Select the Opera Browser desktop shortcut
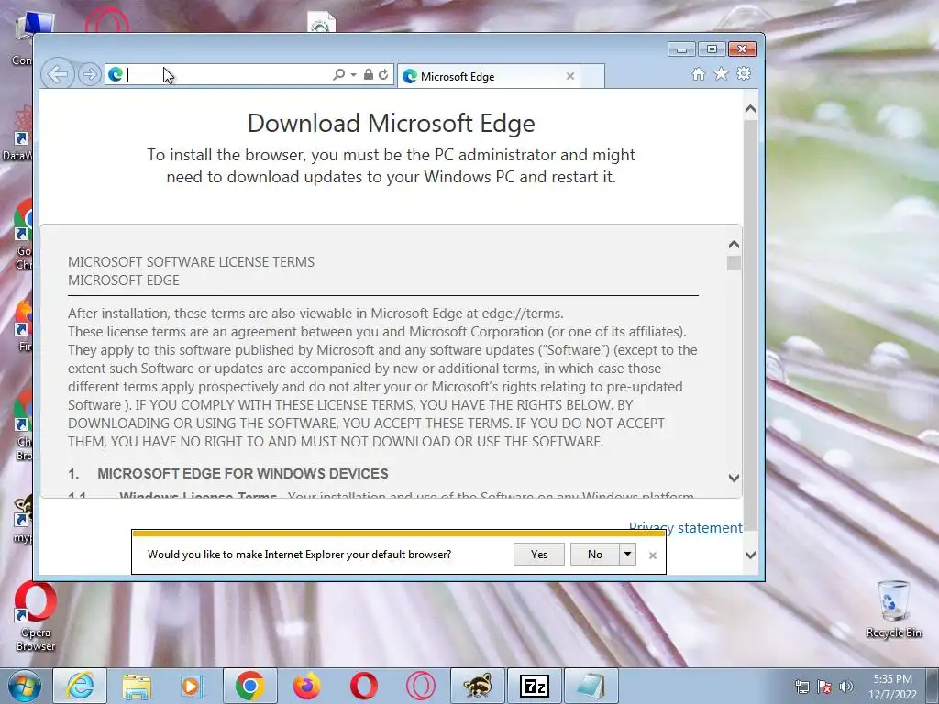This screenshot has width=939, height=704. pos(36,617)
